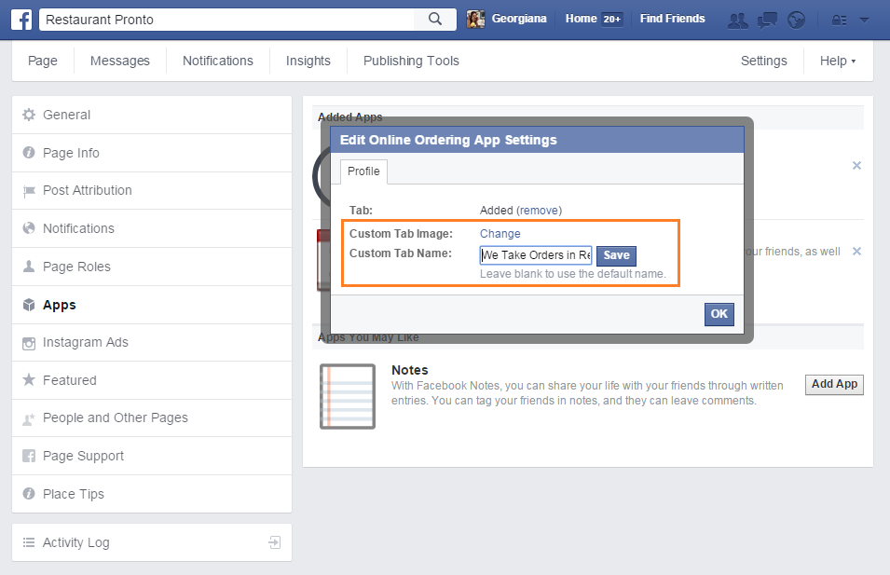Image resolution: width=890 pixels, height=575 pixels.
Task: Open the friend requests icon
Action: click(x=737, y=21)
